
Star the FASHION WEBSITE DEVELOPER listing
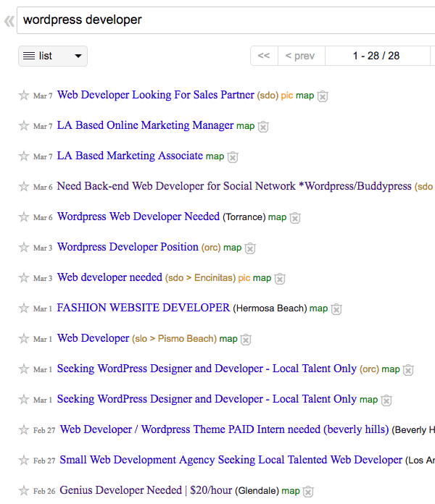(x=24, y=308)
